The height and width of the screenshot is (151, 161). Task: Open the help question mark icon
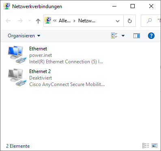[x=151, y=36]
